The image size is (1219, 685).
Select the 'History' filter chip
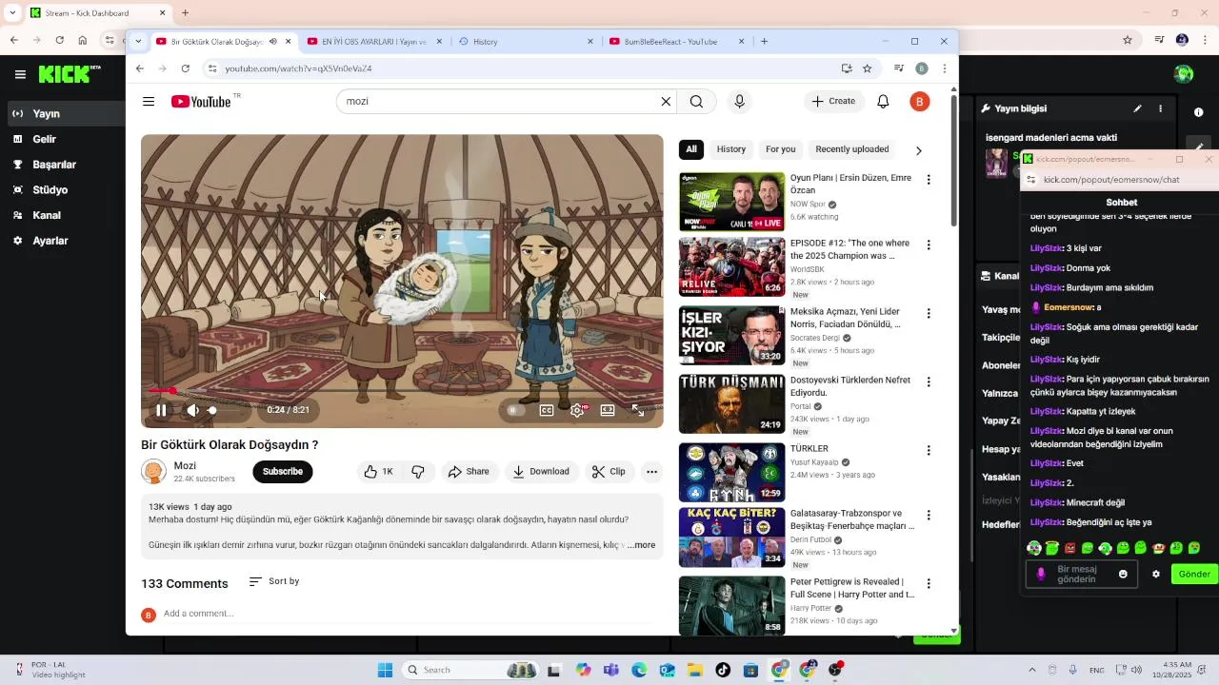(x=731, y=149)
